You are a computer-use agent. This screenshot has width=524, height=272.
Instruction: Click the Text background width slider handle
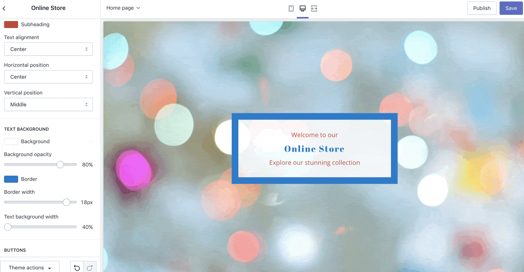tap(8, 227)
